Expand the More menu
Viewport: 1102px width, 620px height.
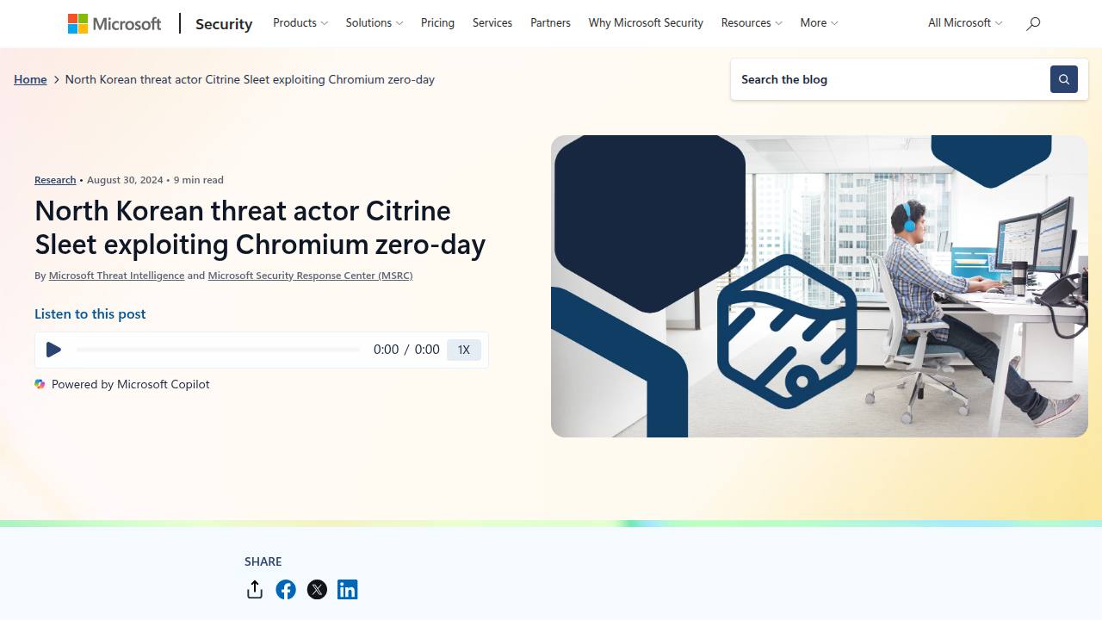tap(819, 23)
